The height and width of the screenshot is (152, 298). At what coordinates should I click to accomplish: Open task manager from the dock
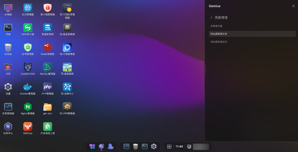click(126, 146)
